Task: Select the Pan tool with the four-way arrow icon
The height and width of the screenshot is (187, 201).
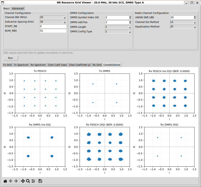Action: (x=23, y=181)
